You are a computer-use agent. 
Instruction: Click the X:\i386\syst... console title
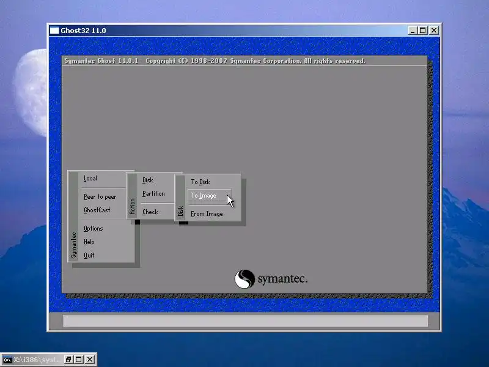point(37,360)
